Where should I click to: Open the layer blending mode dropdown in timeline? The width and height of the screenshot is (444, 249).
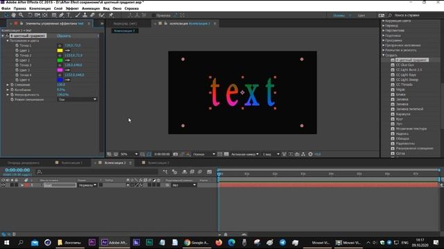click(87, 185)
